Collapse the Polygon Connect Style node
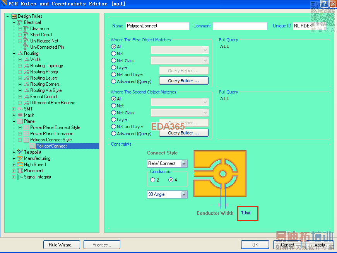 20,140
